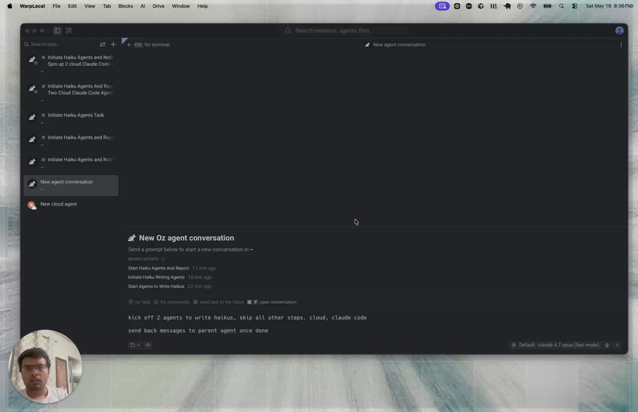Click the back arrow to terminal
This screenshot has width=638, height=412.
click(x=130, y=45)
